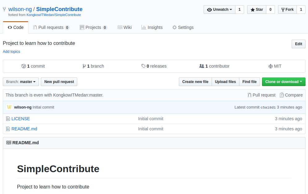Screen dimensions: 308x194
Task: Click the pull request icon beside Pull request link
Action: point(250,95)
